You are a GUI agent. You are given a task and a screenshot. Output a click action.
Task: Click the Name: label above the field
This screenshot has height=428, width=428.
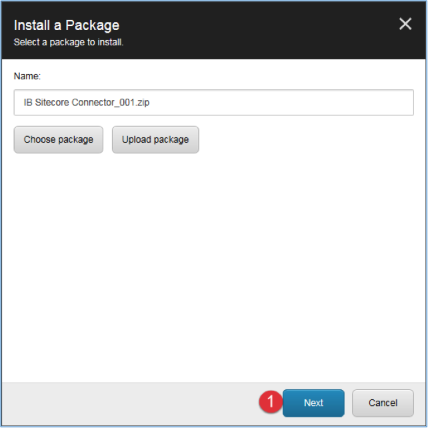point(27,76)
